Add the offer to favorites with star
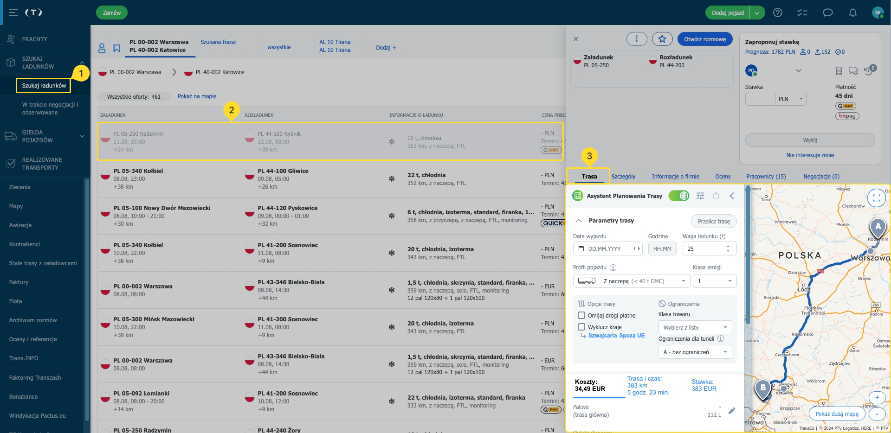 (662, 39)
